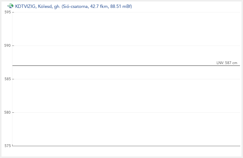
Task: Click the bottom axis line at 575
Action: 122,146
